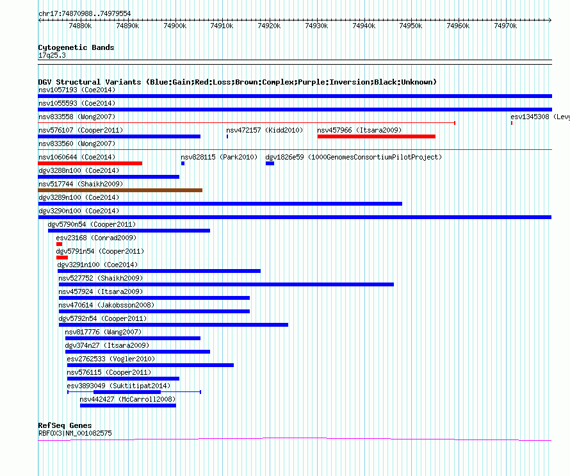Image resolution: width=570 pixels, height=476 pixels.
Task: Select the nsv1055593 (Coe2014) gain bar
Action: [x=295, y=110]
